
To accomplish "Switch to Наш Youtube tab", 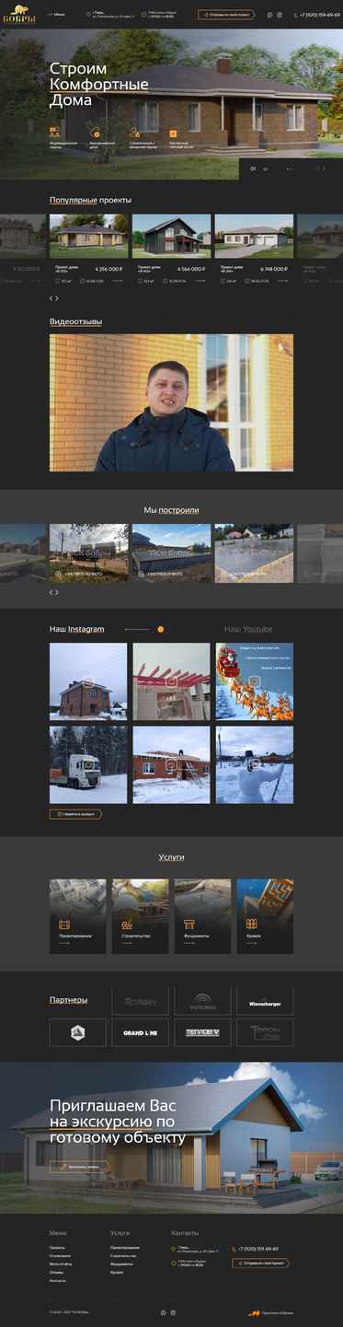I will tap(248, 629).
